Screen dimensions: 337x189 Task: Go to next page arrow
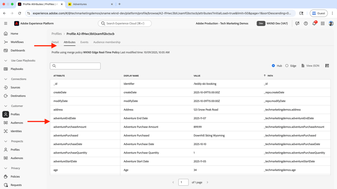click(208, 182)
